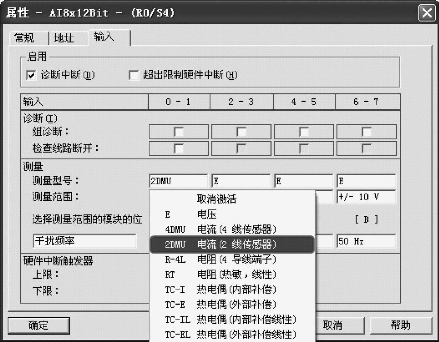Click the 0 - 1 column header
Image resolution: width=439 pixels, height=342 pixels.
(x=178, y=102)
